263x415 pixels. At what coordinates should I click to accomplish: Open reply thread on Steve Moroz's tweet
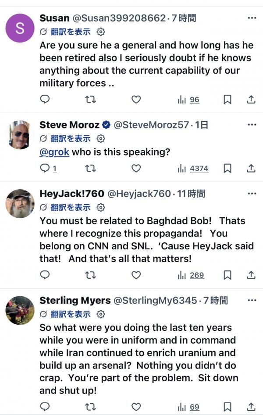pos(48,168)
